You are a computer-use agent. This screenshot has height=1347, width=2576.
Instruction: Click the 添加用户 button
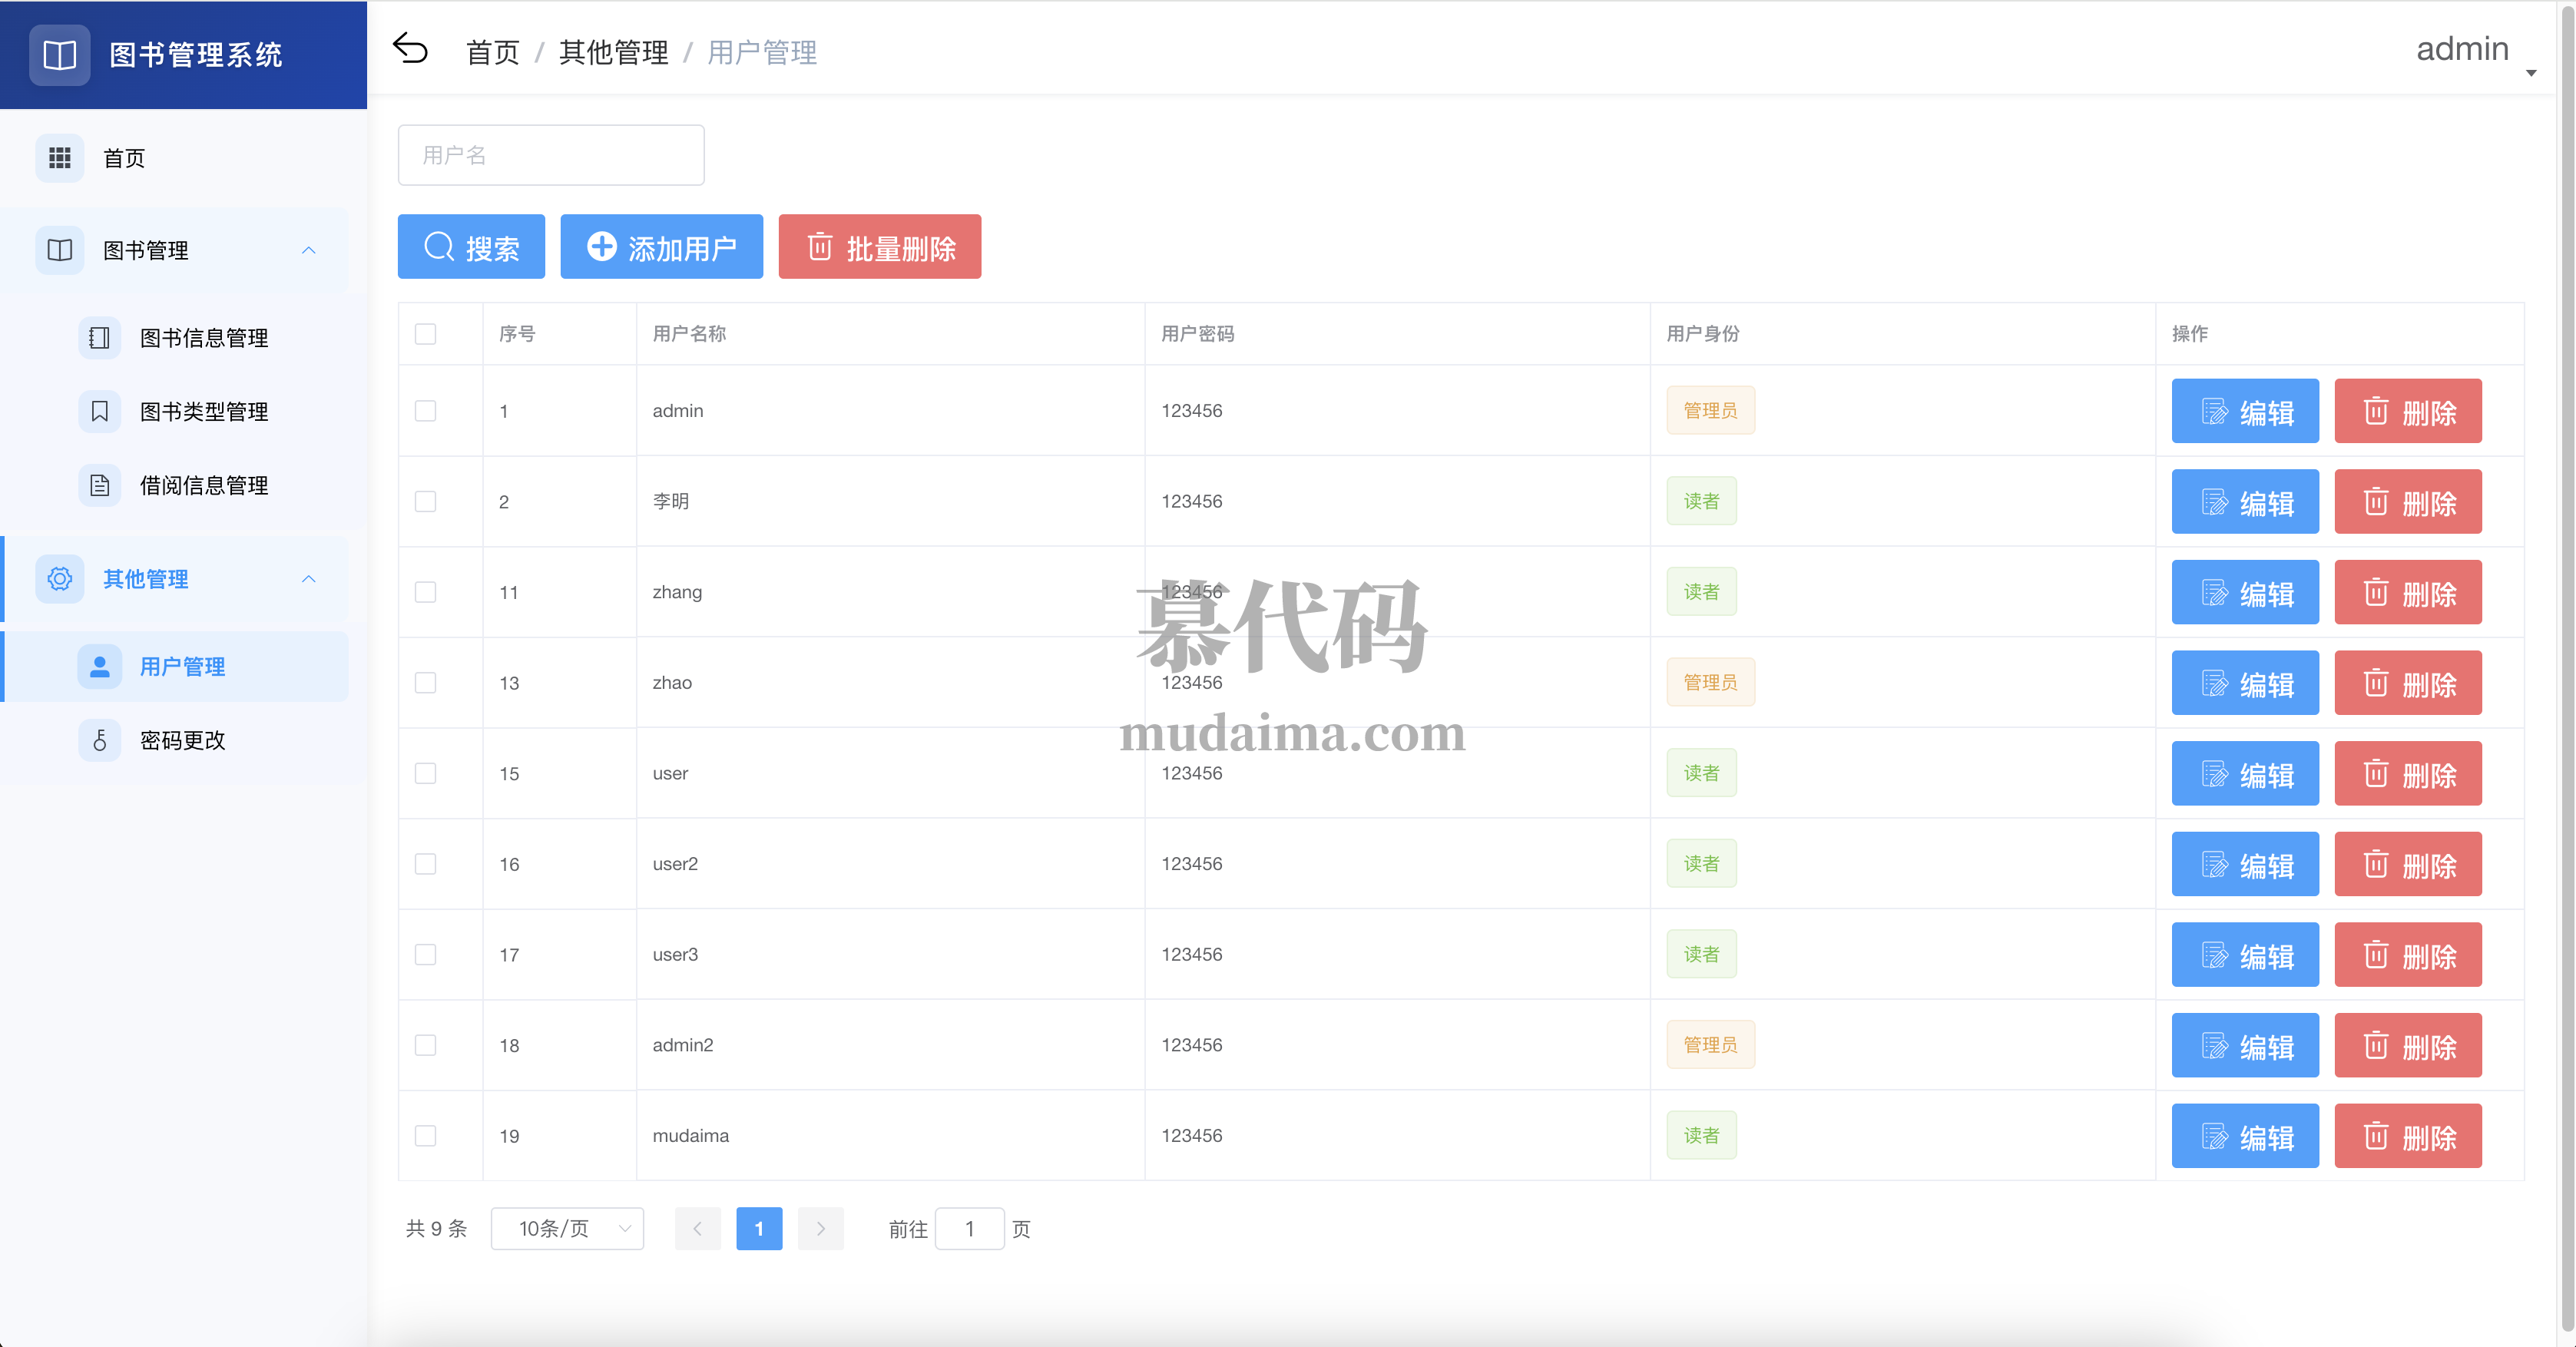pos(661,246)
